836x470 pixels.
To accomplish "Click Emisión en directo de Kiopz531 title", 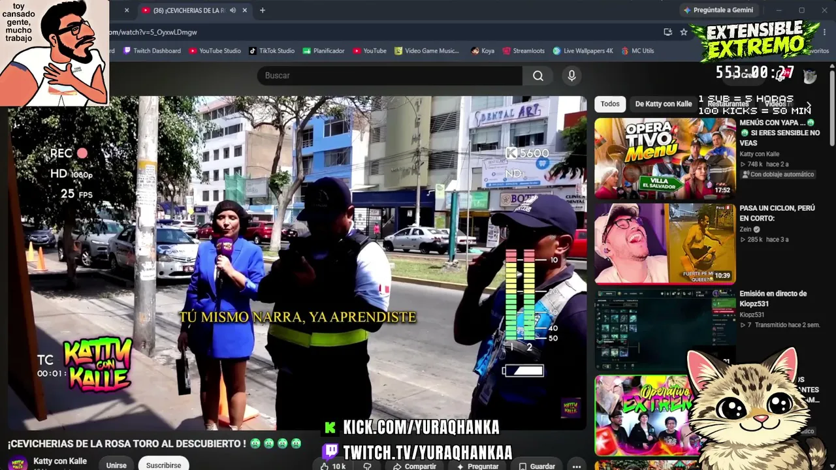I will pyautogui.click(x=773, y=299).
